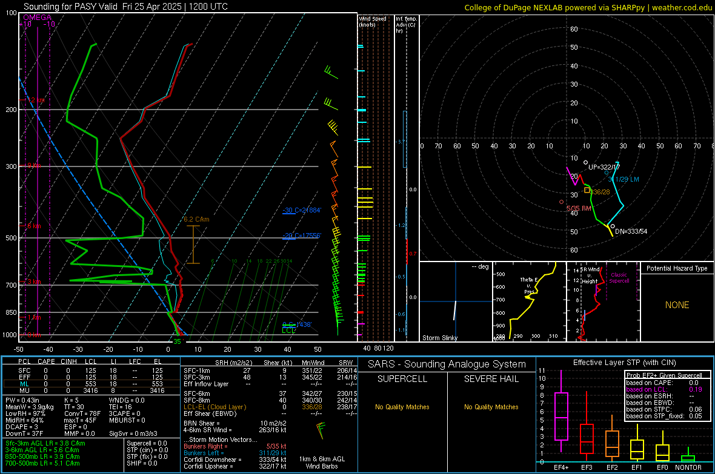This screenshot has width=715, height=474.
Task: Click 'Prob EF2+ Given Supercell' legend header
Action: (664, 375)
